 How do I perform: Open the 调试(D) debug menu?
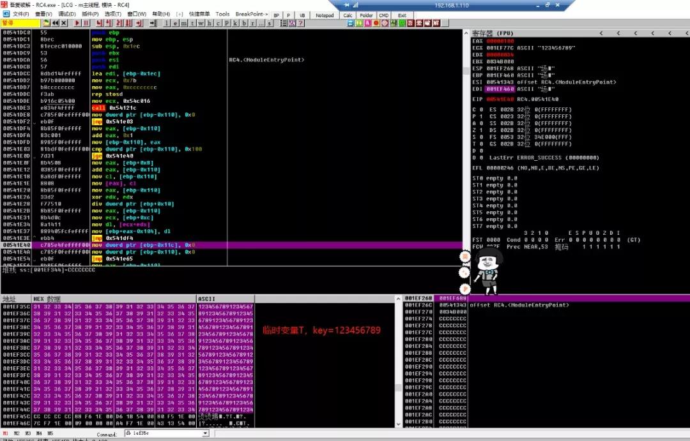[67, 14]
